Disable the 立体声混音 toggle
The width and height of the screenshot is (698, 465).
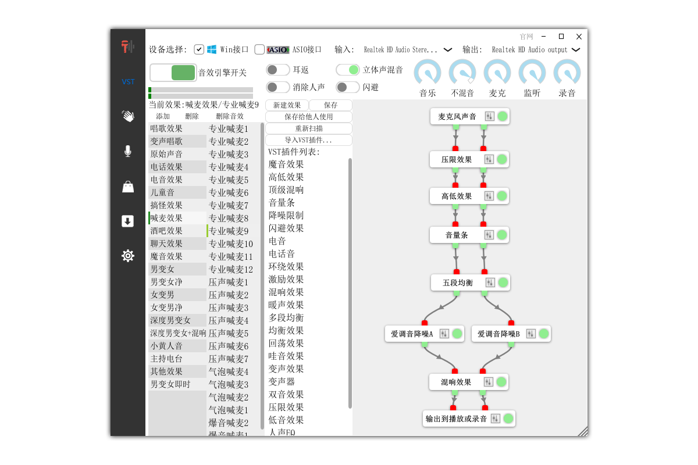click(x=348, y=70)
